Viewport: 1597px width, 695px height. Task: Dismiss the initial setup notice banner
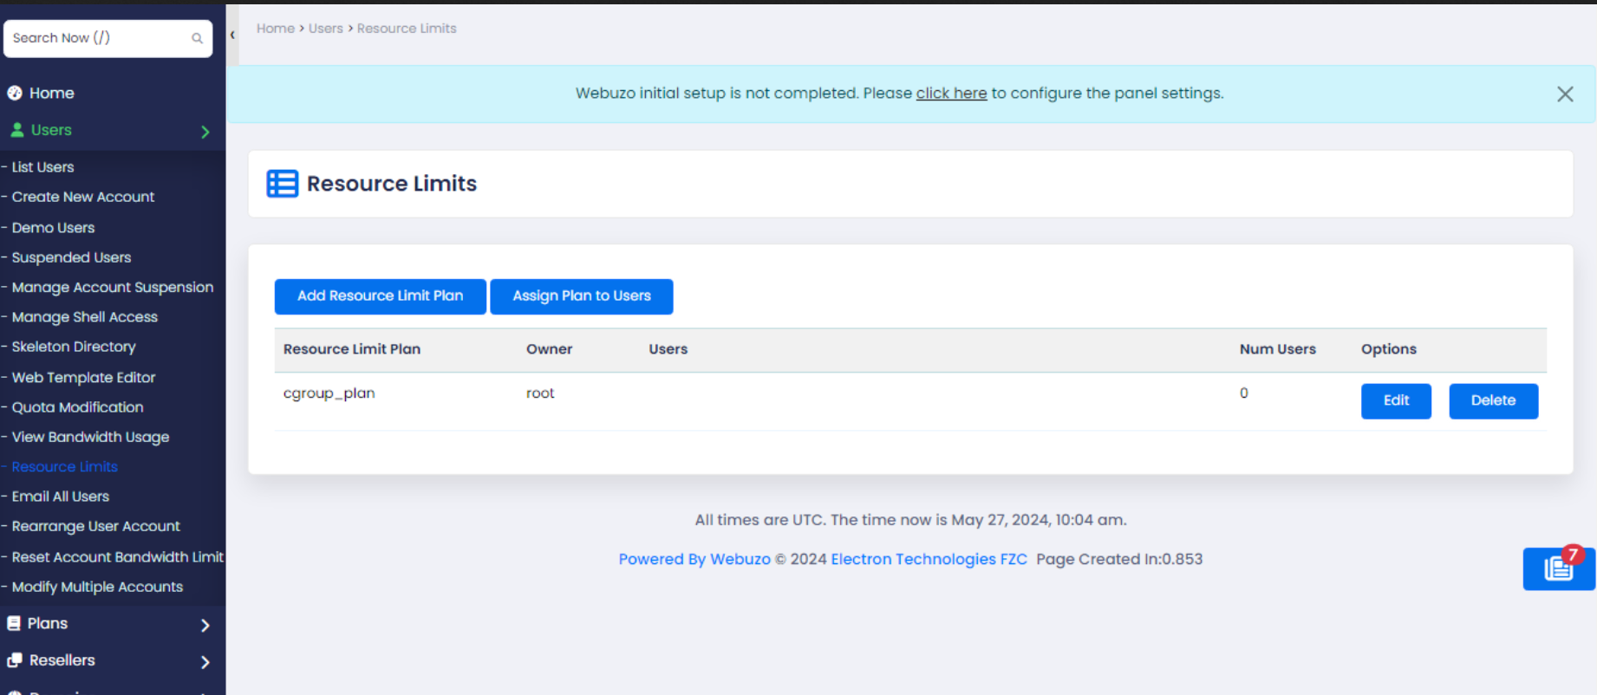[x=1564, y=94]
